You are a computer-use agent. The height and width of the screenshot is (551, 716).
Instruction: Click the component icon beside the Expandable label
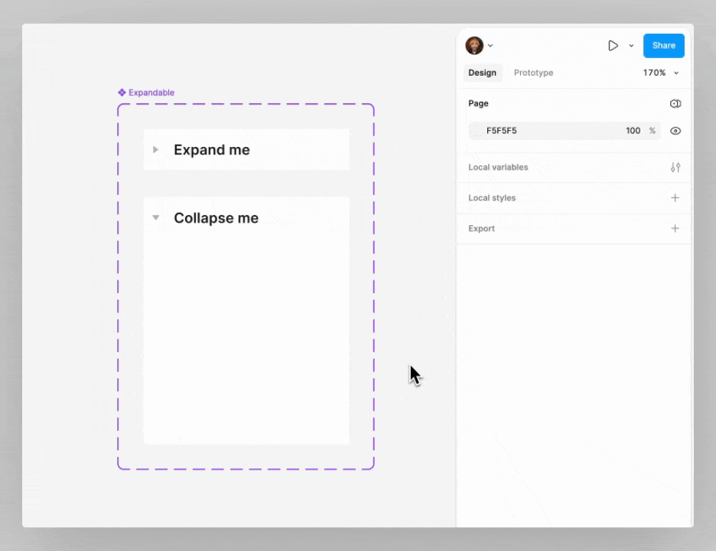tap(122, 93)
